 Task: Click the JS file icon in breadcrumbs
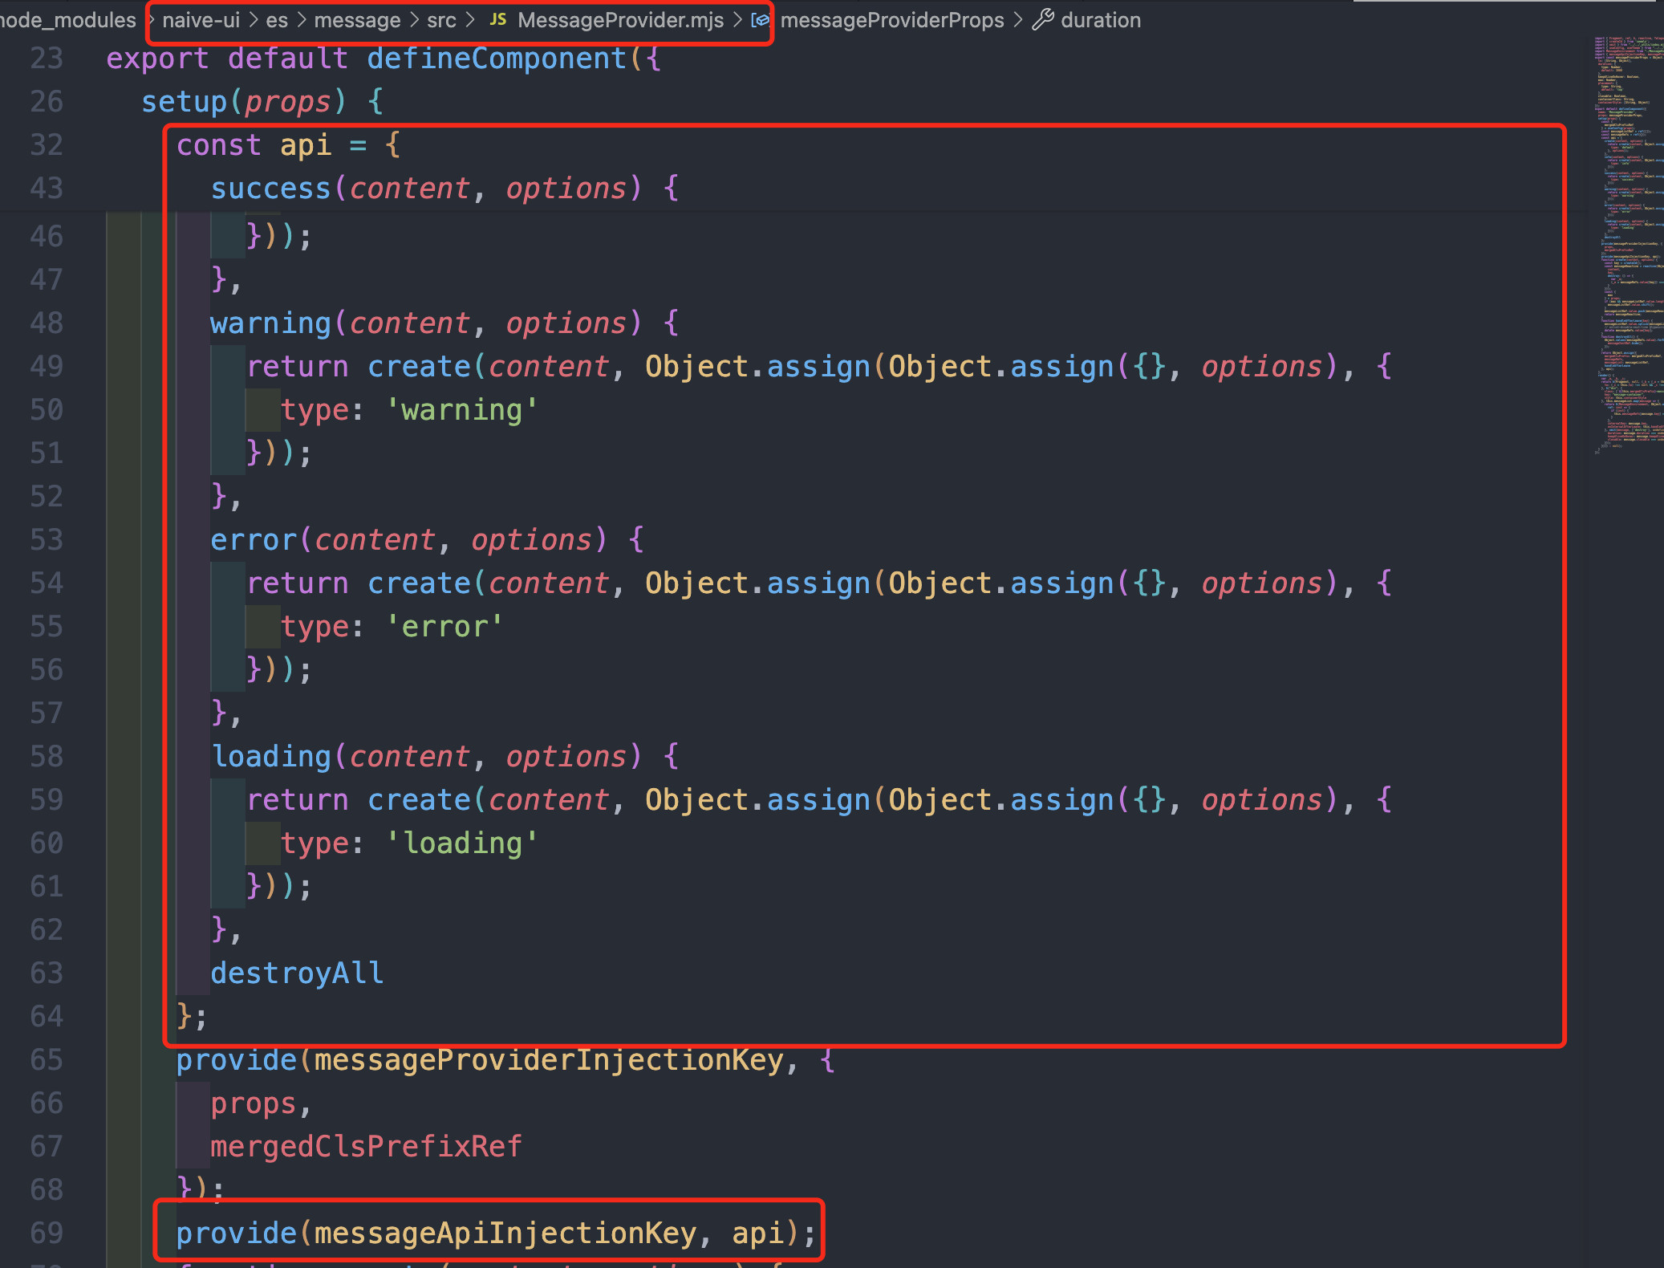click(x=497, y=20)
